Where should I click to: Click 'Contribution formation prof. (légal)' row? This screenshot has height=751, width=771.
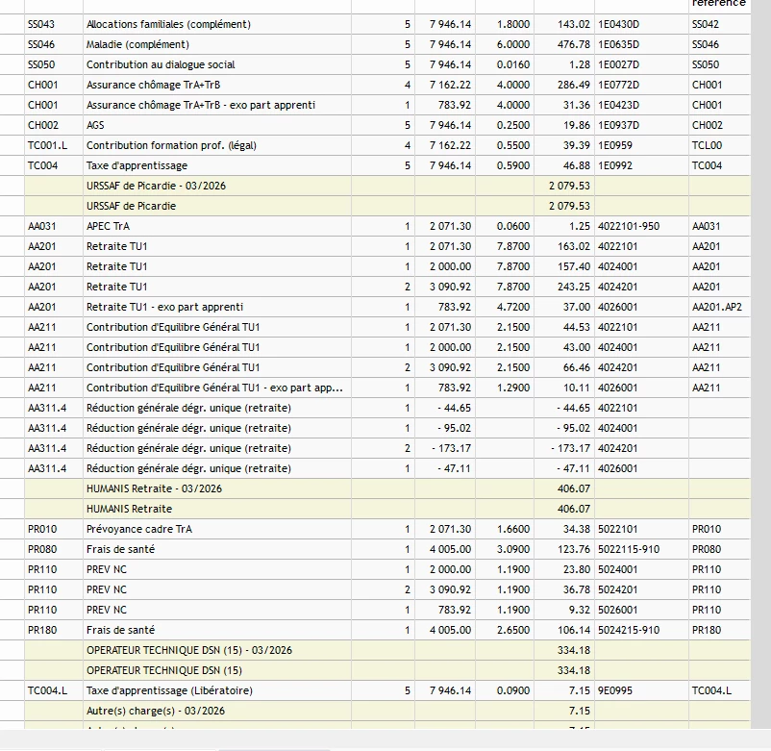pos(172,145)
